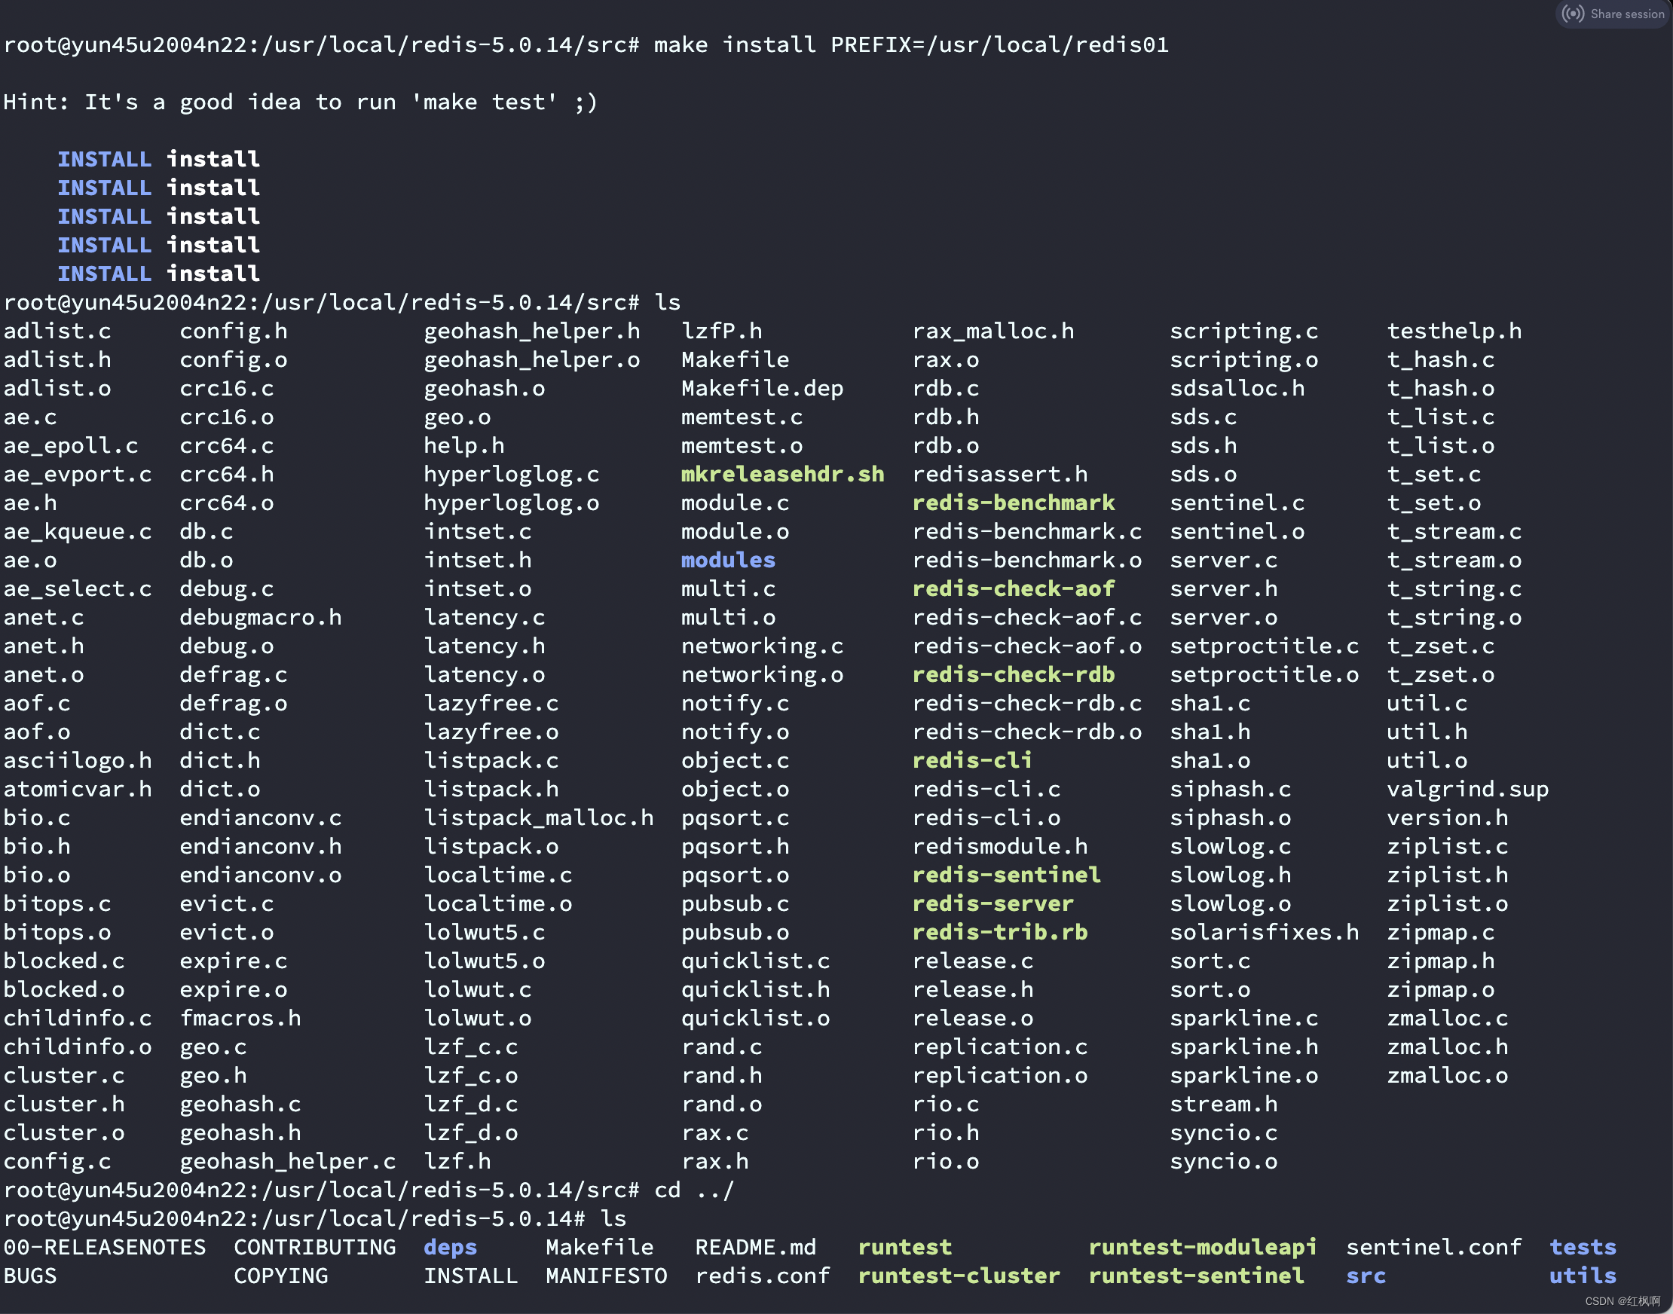Click the redis-server executable in listing

point(992,903)
